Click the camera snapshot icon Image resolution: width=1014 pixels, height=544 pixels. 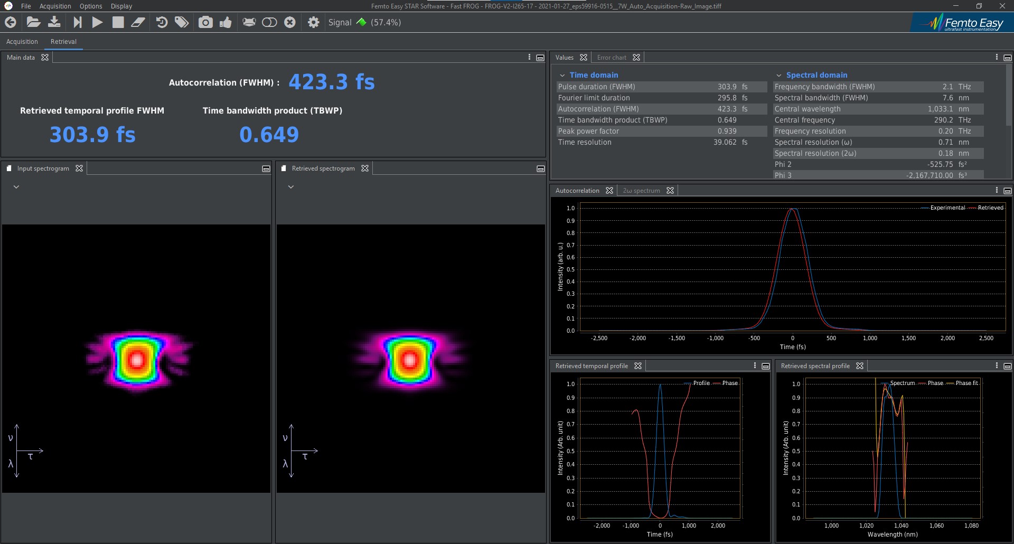(x=205, y=22)
